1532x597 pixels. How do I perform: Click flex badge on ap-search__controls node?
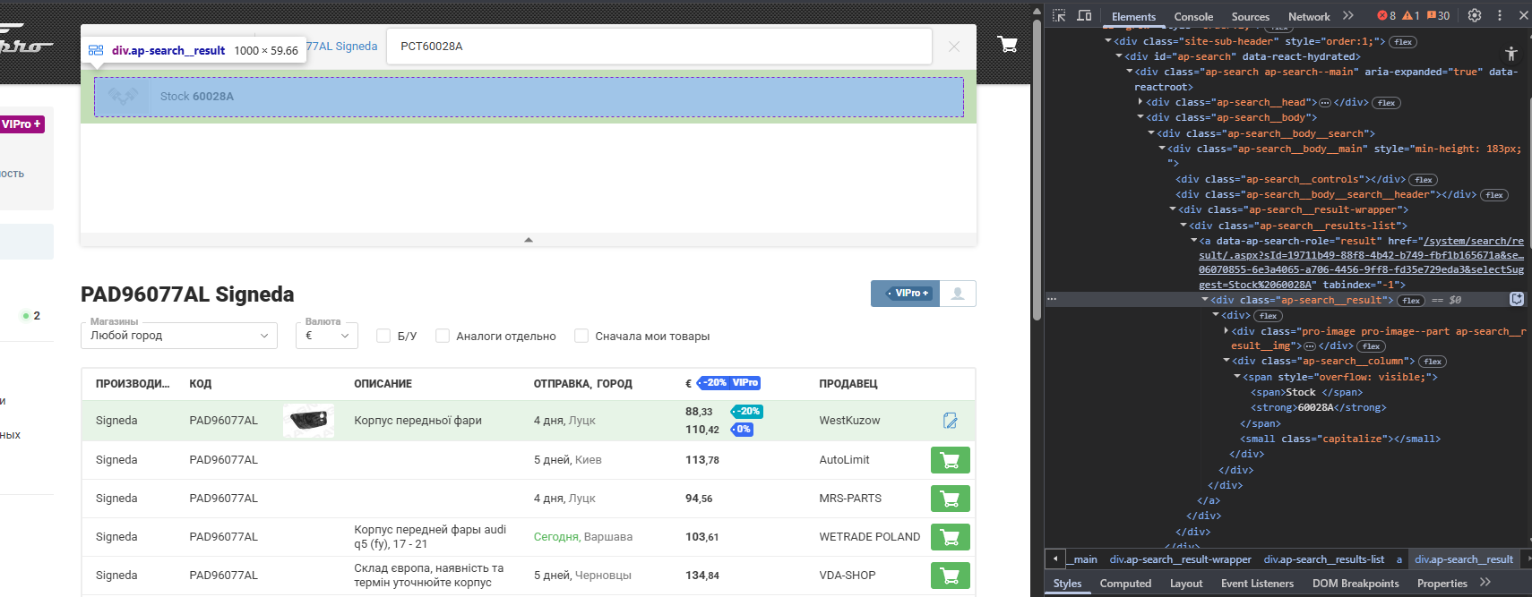[1423, 180]
